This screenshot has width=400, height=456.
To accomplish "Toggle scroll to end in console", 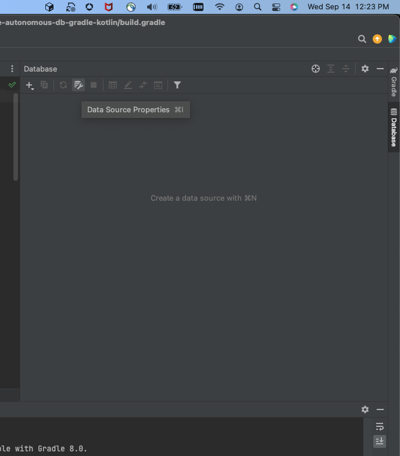I will pos(380,441).
